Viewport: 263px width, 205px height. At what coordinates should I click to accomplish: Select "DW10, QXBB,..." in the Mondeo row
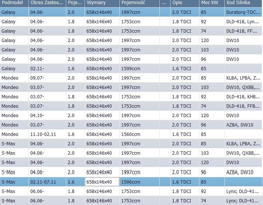point(243,87)
